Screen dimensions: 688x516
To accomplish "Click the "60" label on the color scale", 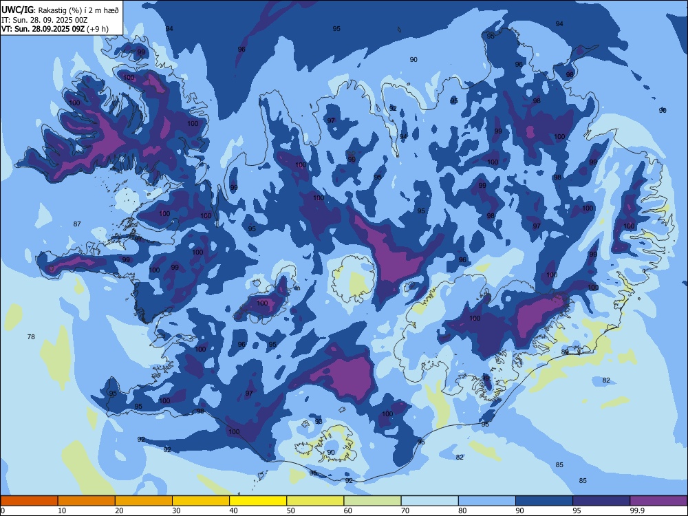I will tap(348, 510).
